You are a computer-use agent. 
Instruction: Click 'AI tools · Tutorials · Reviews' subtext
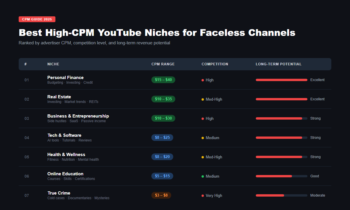pyautogui.click(x=69, y=140)
